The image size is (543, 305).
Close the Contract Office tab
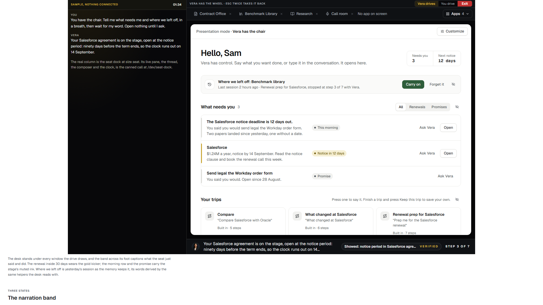pyautogui.click(x=230, y=14)
